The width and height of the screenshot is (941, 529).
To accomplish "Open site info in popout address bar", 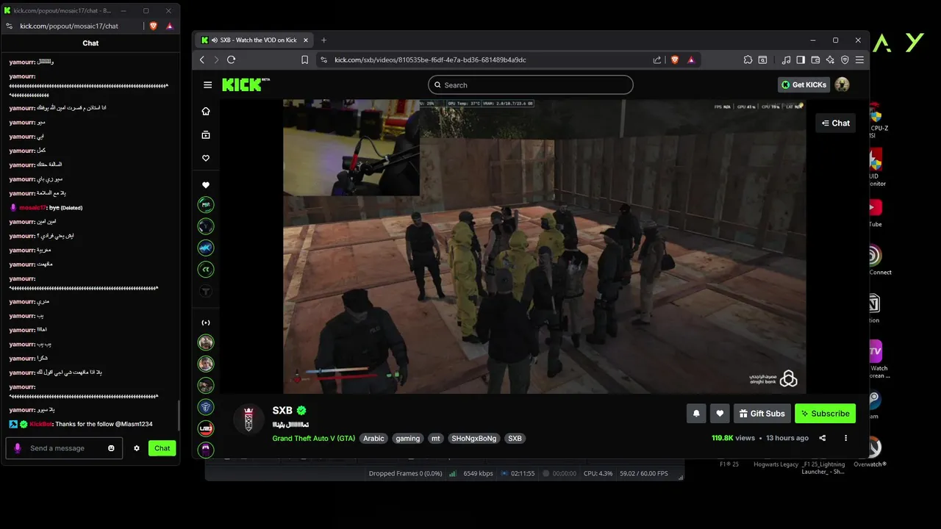I will click(x=9, y=26).
